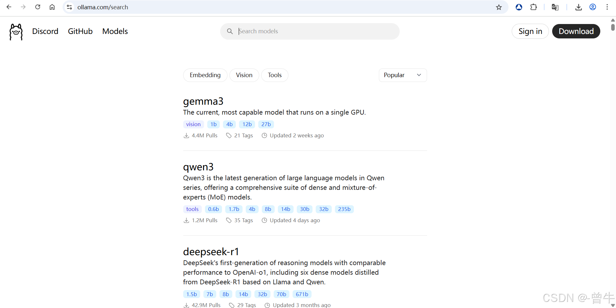The image size is (616, 308).
Task: Click the magnifier icon in search box
Action: [x=230, y=31]
